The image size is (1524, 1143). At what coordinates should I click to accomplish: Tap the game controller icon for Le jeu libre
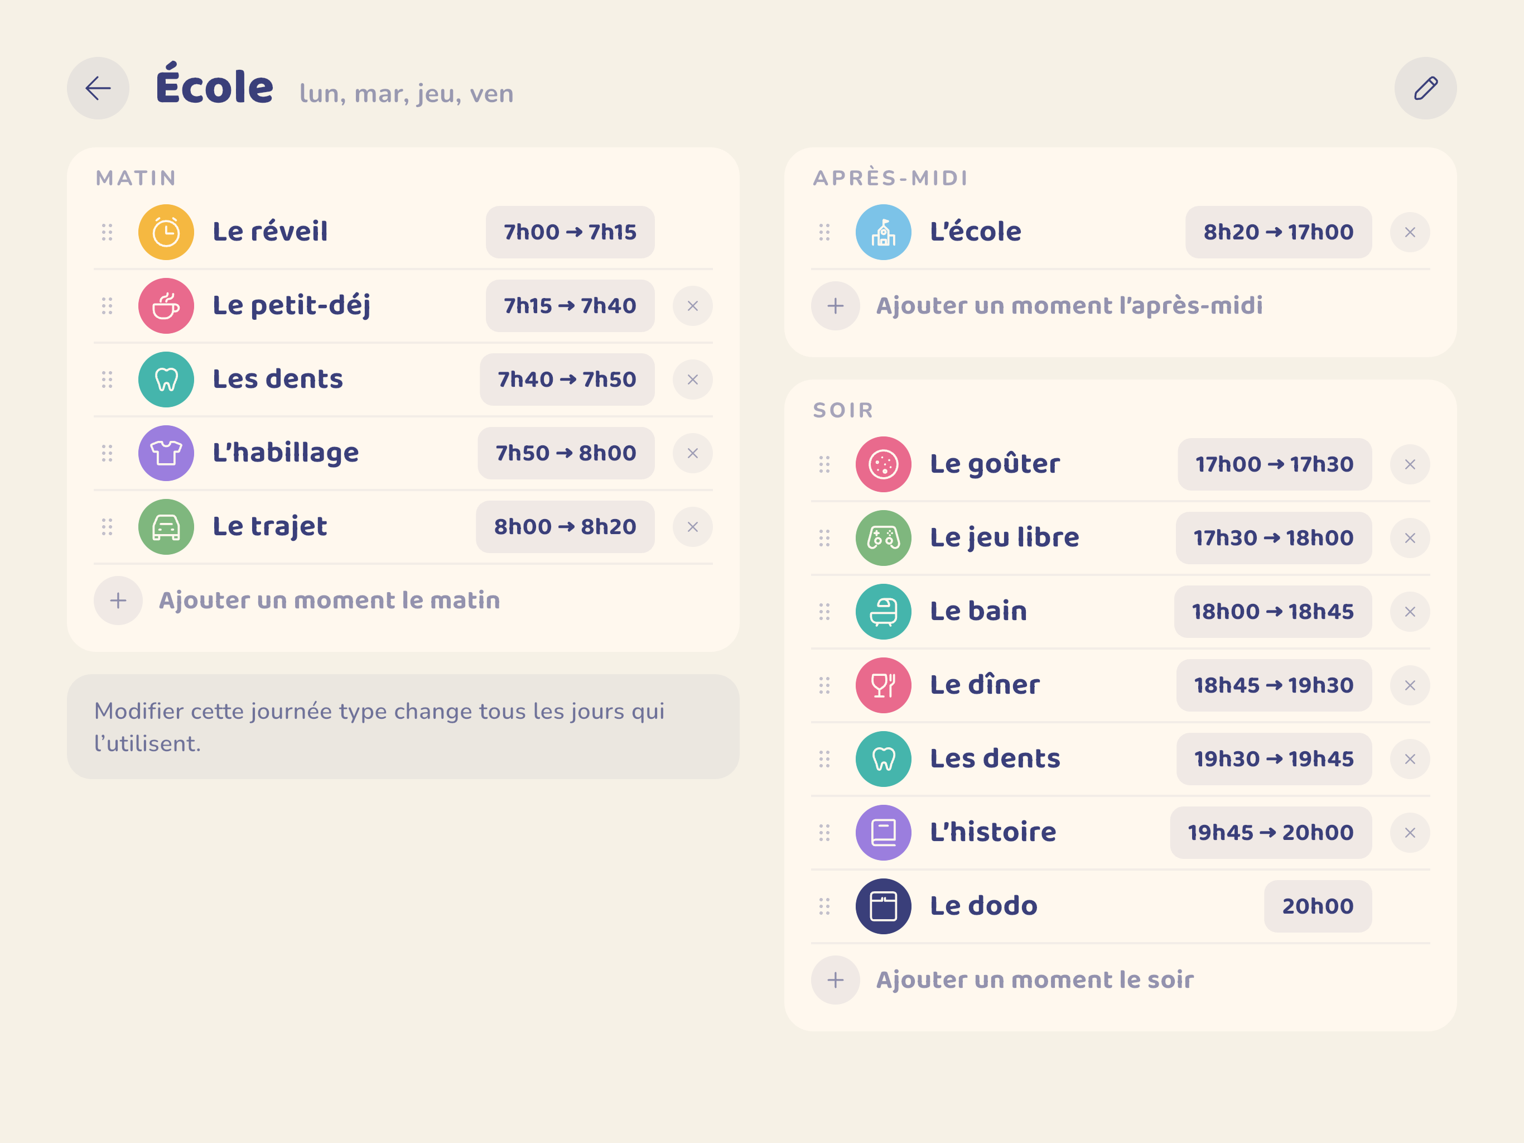coord(883,537)
